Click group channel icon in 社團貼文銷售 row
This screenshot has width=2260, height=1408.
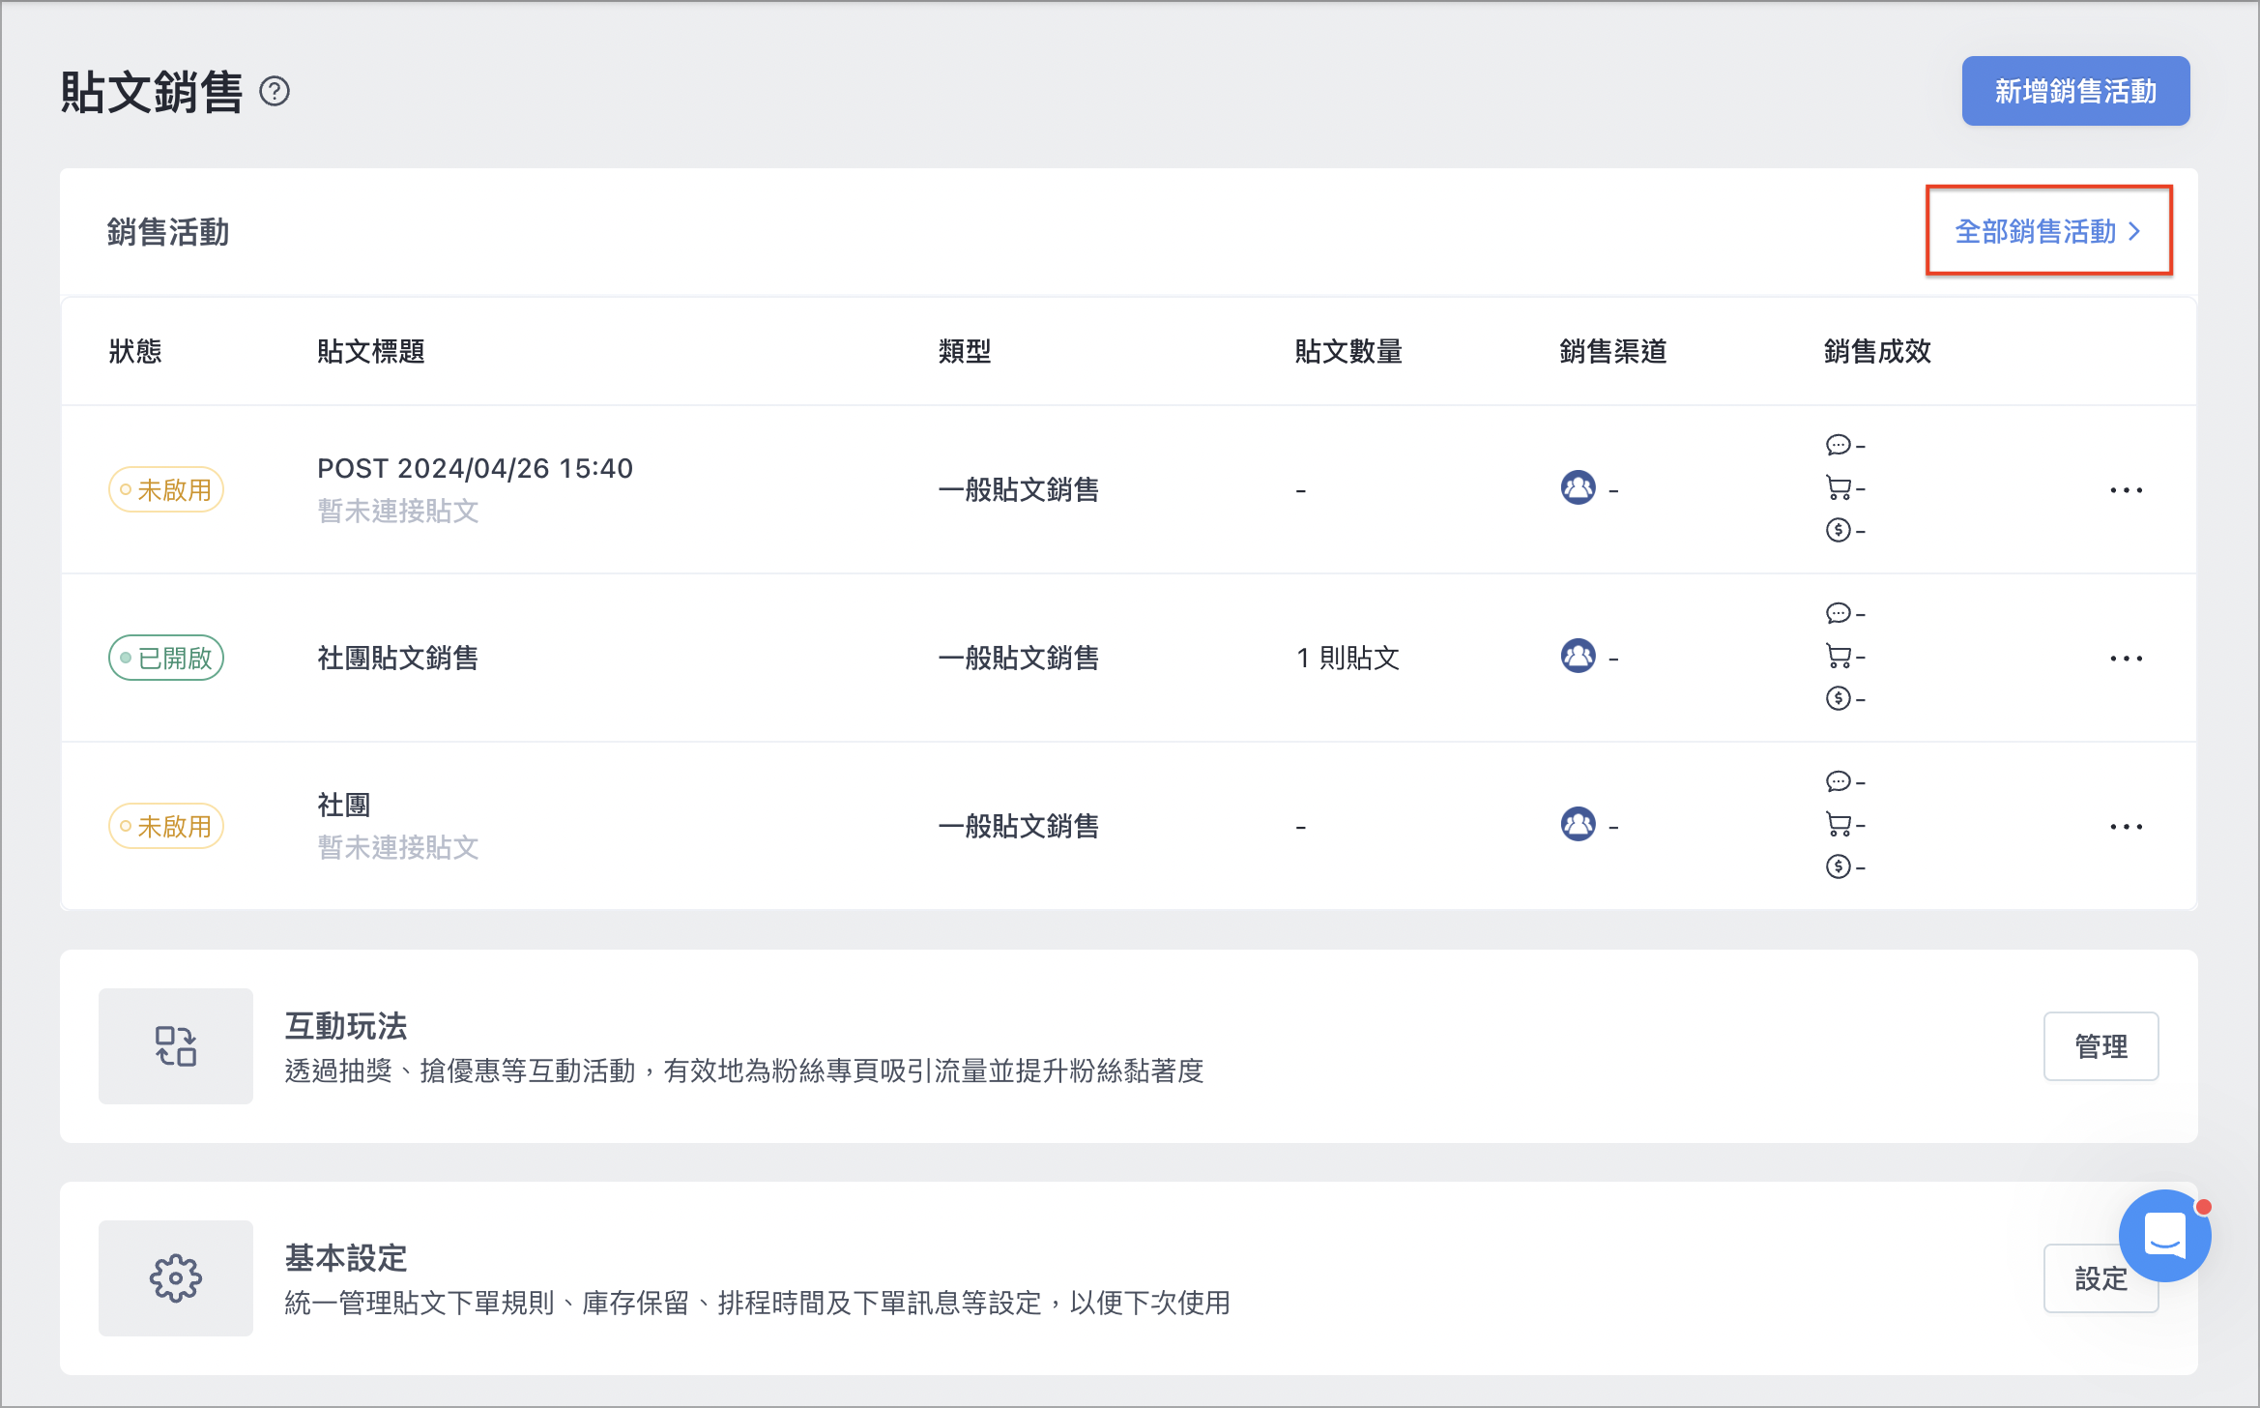click(x=1579, y=656)
